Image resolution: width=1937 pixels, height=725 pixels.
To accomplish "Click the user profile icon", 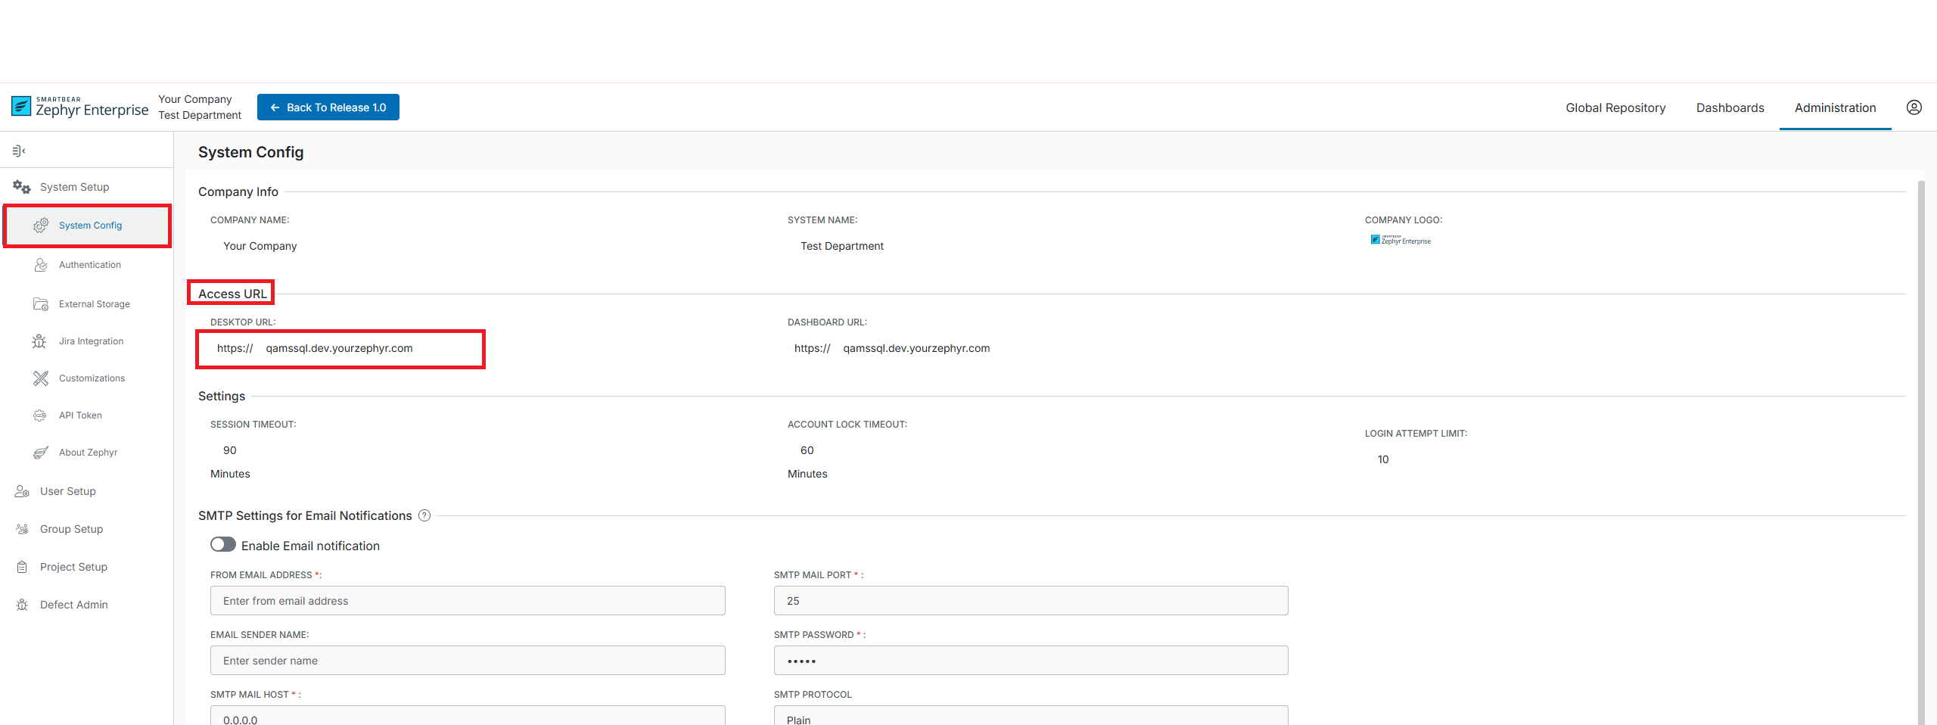I will coord(1914,107).
